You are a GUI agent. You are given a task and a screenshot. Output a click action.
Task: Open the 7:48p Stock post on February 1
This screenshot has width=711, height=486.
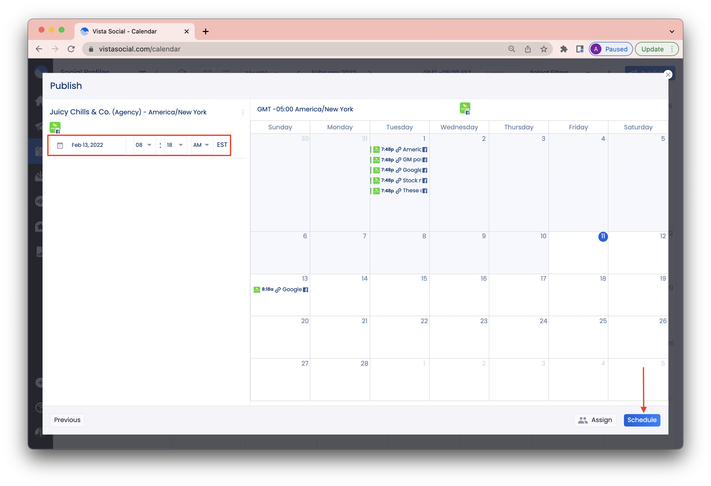(399, 180)
